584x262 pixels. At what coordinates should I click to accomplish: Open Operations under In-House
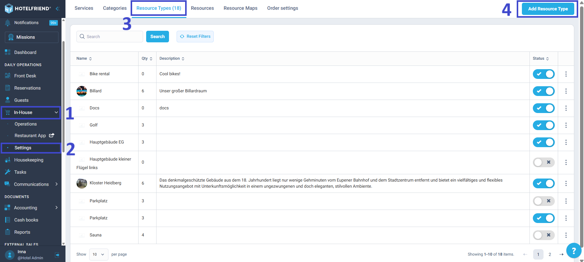(26, 124)
